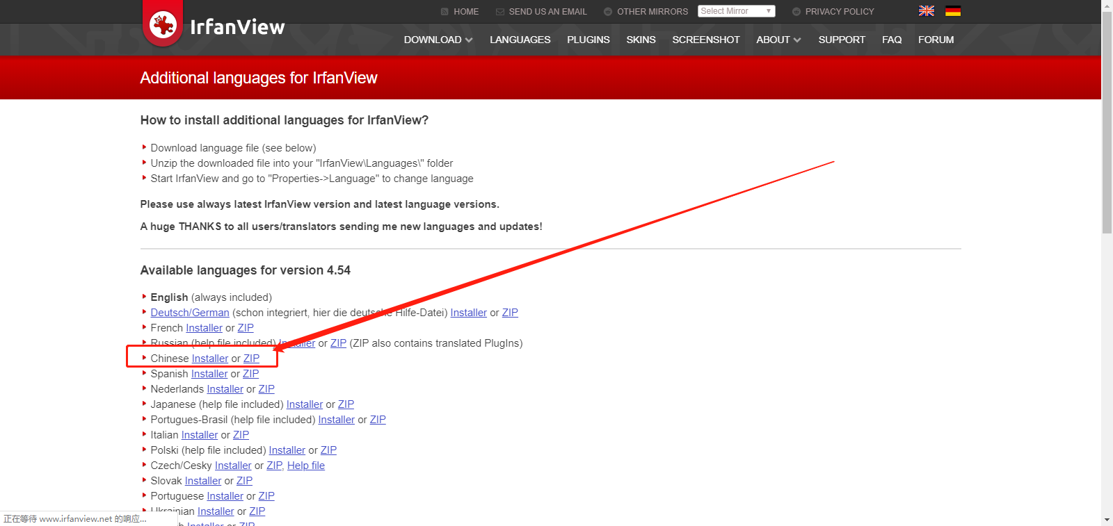Screen dimensions: 1113x526
Task: Download Spanish Installer
Action: pyautogui.click(x=209, y=374)
